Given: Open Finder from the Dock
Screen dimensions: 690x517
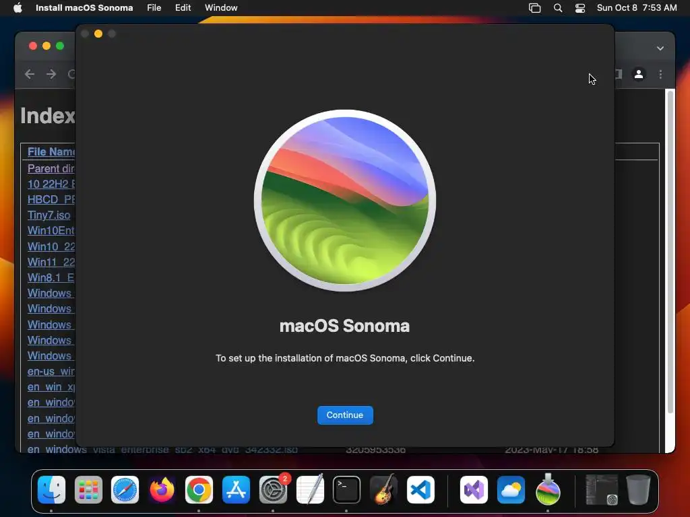Looking at the screenshot, I should coord(51,490).
